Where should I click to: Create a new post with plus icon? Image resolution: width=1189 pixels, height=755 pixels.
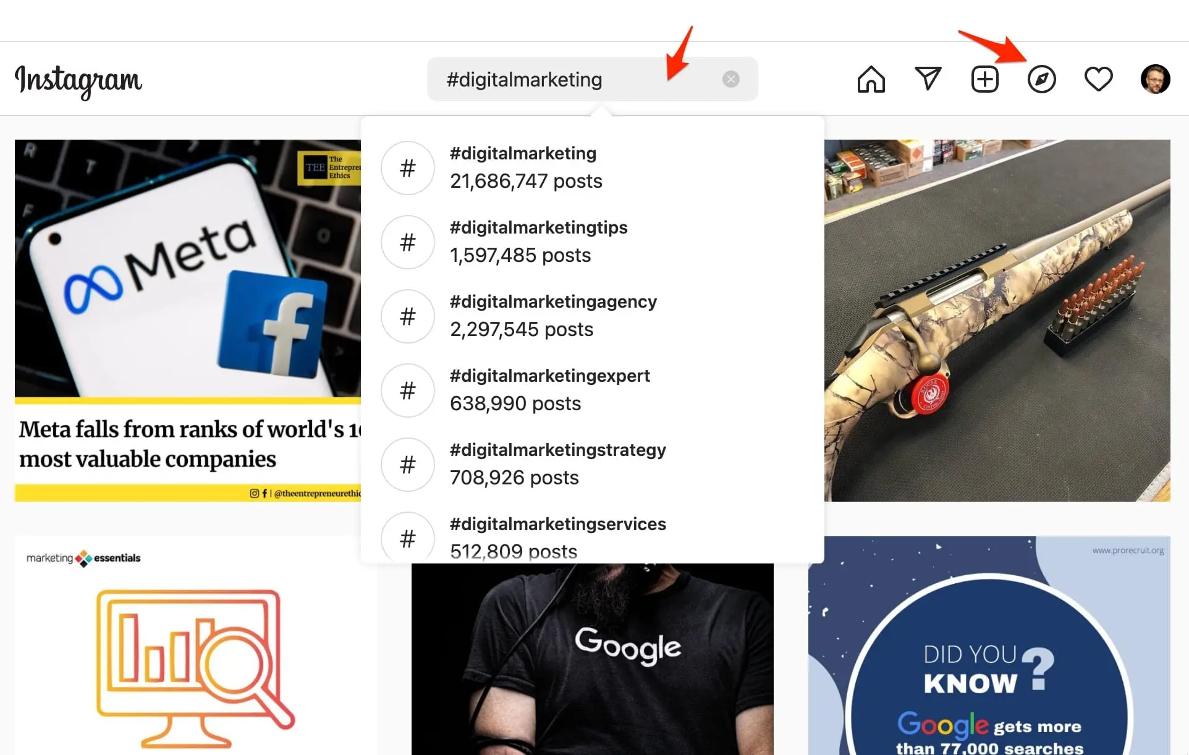tap(984, 79)
